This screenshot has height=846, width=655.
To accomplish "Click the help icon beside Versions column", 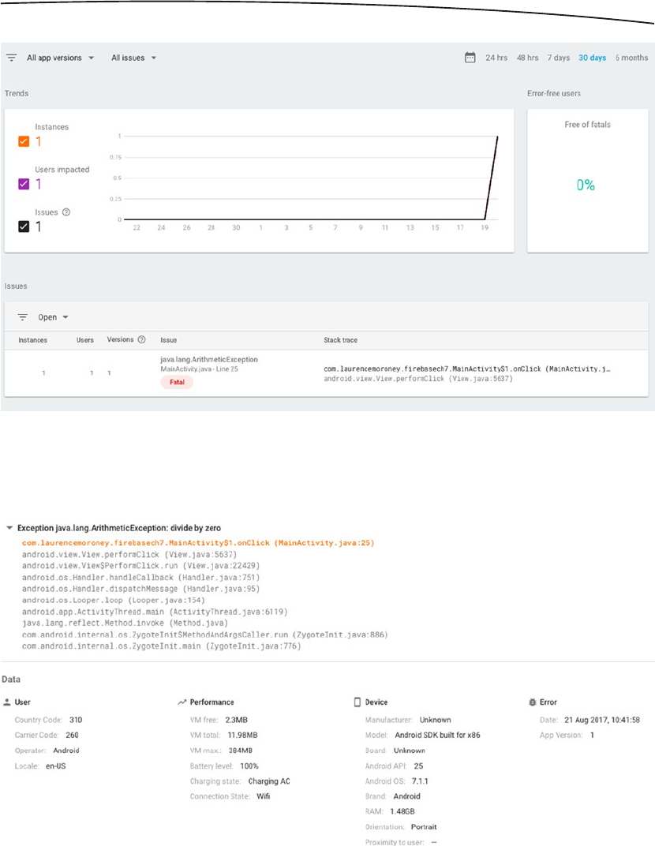I will pos(141,340).
